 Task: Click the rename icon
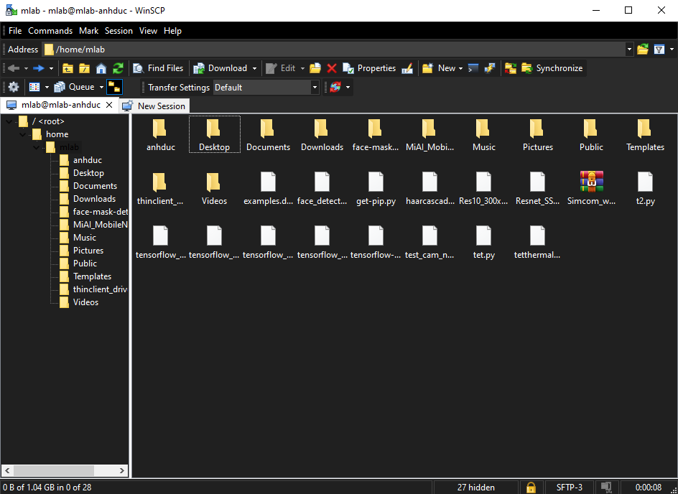[x=407, y=68]
